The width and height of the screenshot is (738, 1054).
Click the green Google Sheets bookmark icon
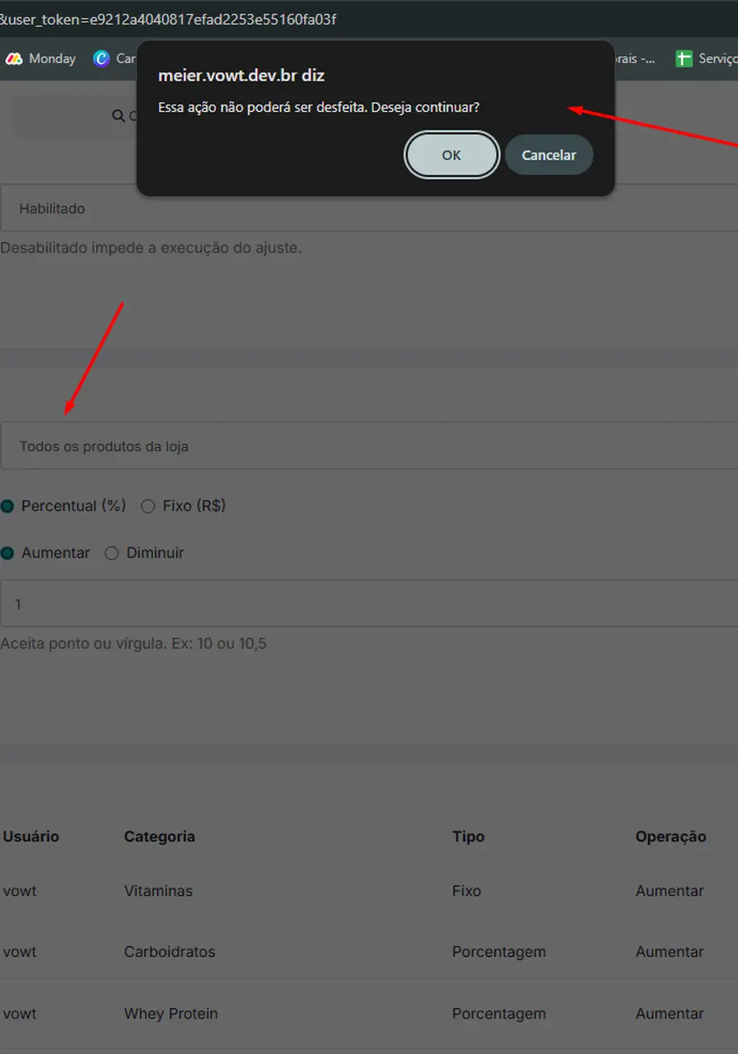684,58
